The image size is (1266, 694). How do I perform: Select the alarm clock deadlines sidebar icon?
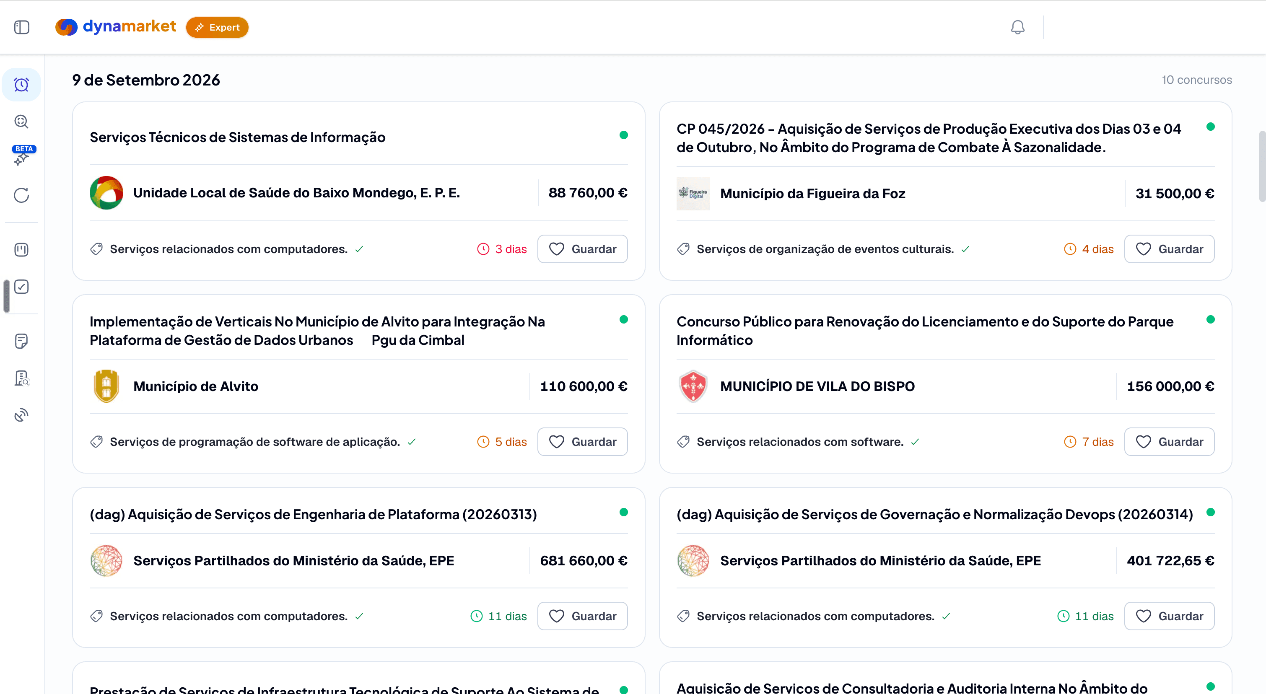click(21, 85)
